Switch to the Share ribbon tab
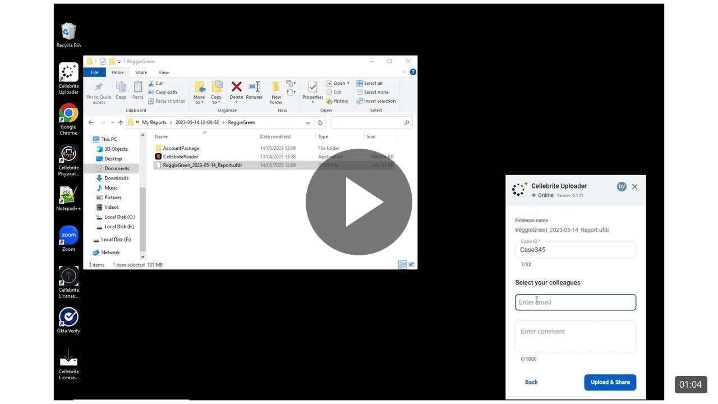 click(141, 72)
